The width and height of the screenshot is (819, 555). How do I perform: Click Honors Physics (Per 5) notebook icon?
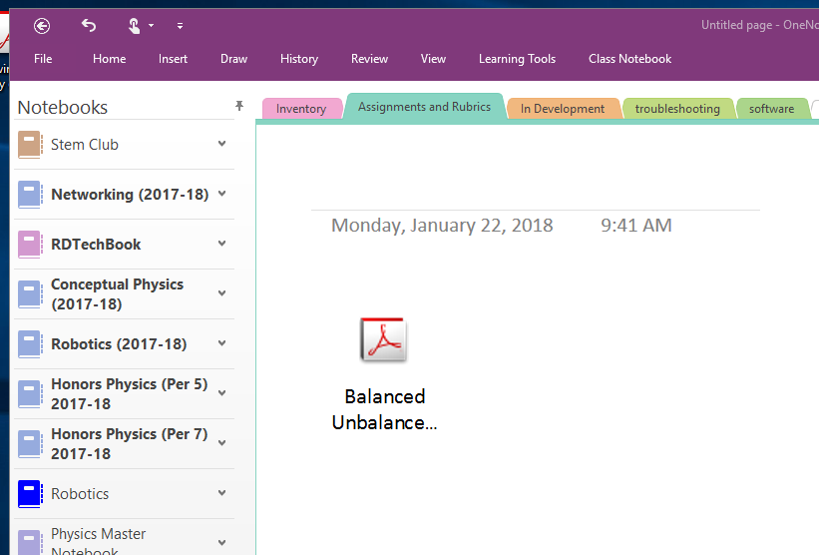click(30, 394)
